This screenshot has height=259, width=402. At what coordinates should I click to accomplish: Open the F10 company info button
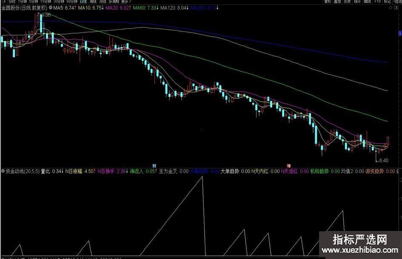(x=377, y=1)
